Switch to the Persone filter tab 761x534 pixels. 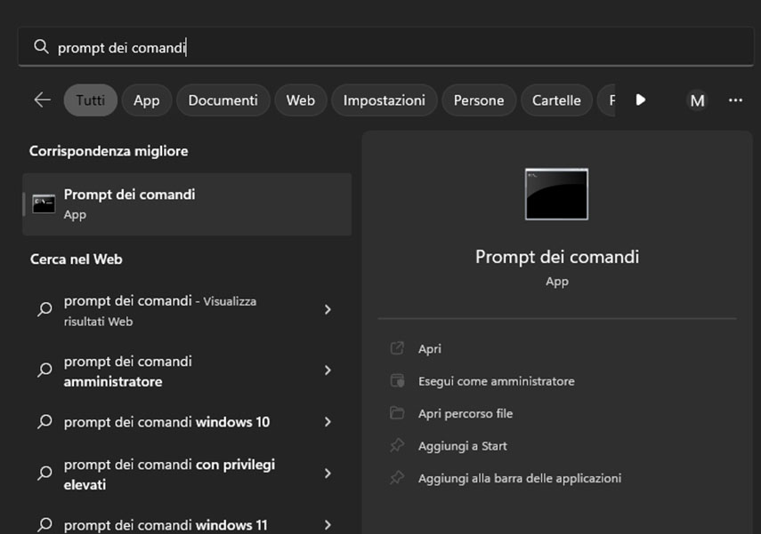[x=479, y=100]
